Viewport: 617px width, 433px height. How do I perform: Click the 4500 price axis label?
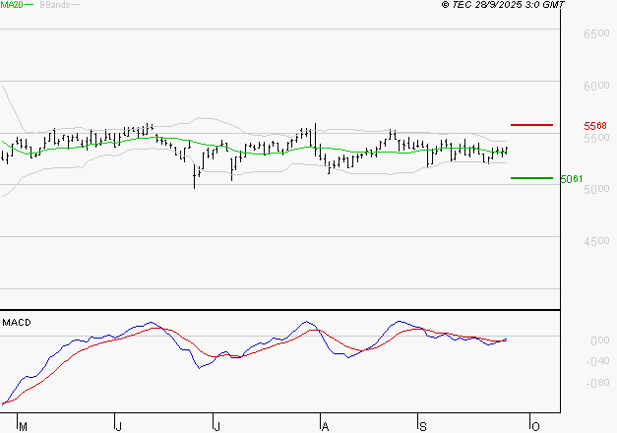pyautogui.click(x=596, y=241)
